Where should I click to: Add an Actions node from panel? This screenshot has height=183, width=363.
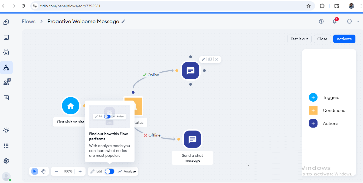pos(313,124)
